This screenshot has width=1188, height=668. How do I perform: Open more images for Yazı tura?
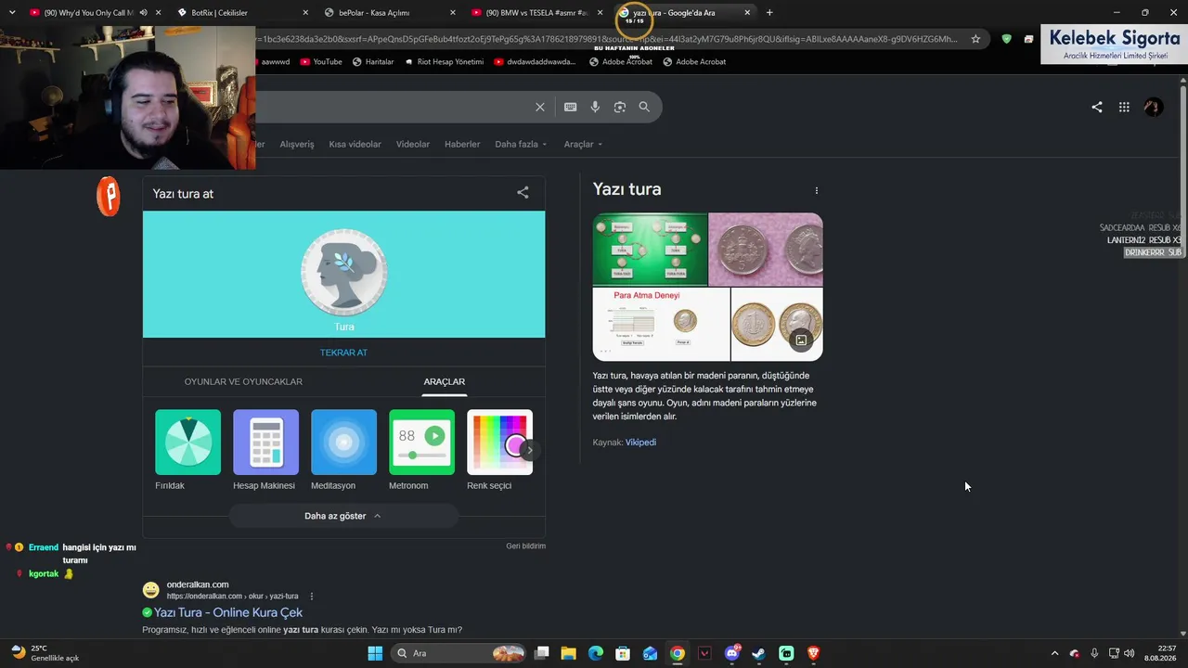(x=801, y=340)
